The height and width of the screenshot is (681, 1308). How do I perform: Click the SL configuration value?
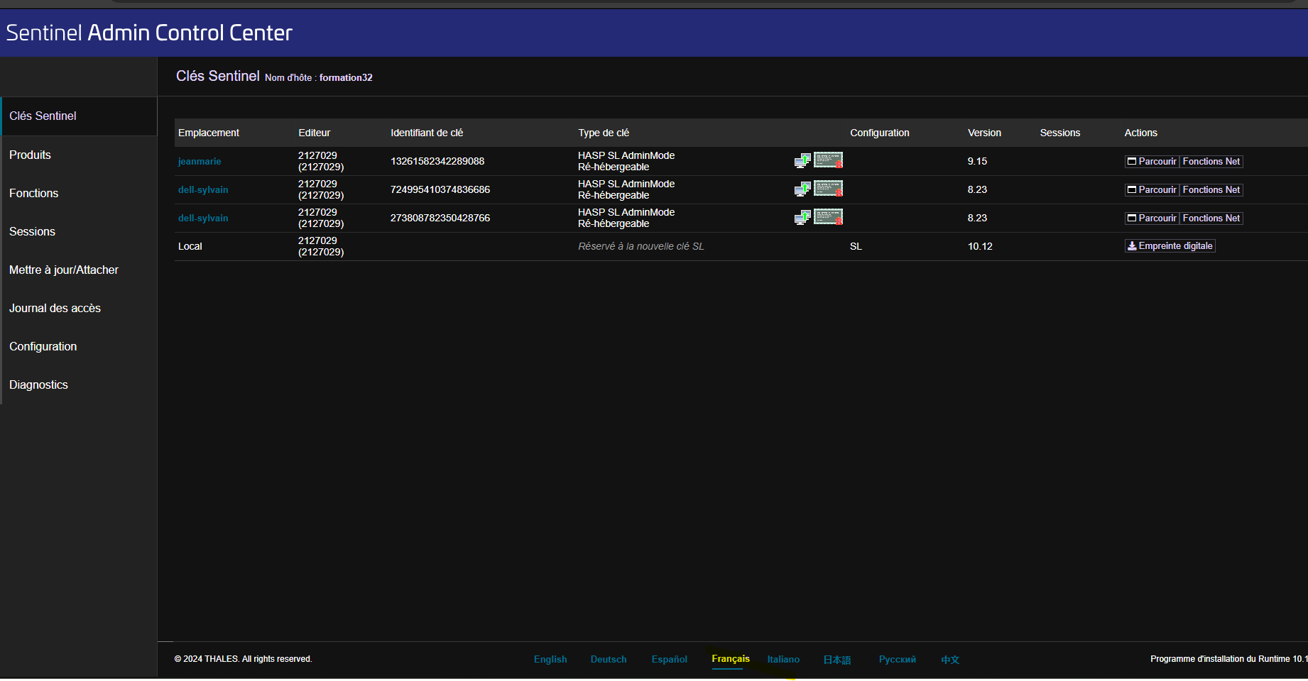click(856, 246)
